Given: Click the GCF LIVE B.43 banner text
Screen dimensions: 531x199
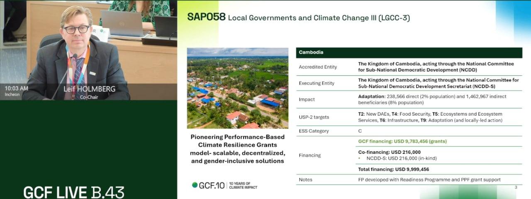Looking at the screenshot, I should click(x=74, y=192).
